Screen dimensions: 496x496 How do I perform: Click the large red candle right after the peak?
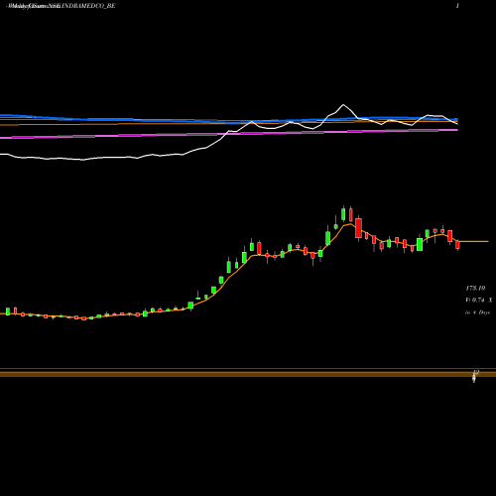[358, 228]
